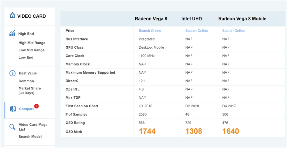Click the Intel UHD column header

click(191, 19)
